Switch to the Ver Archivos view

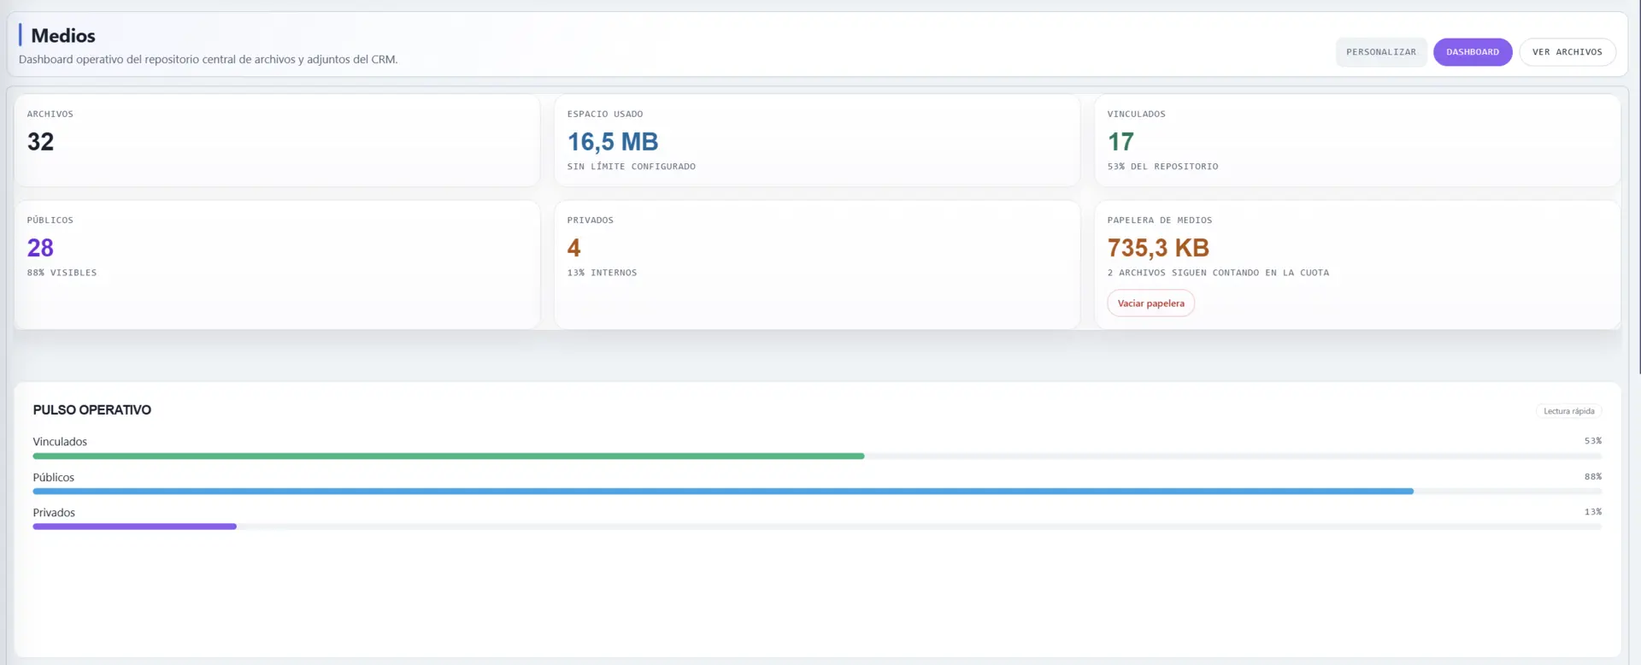click(1567, 52)
